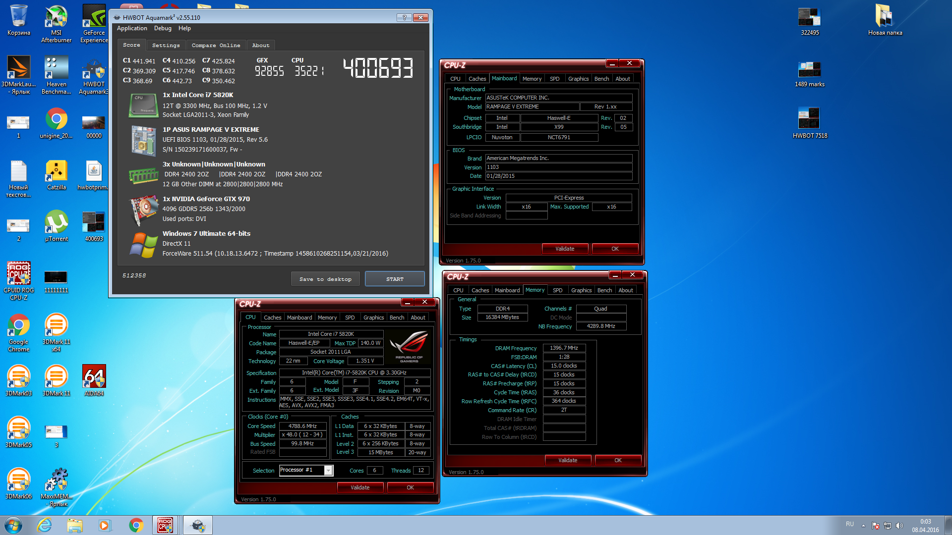Open HWBOT Aquamark3 desktop shortcut

click(x=94, y=75)
